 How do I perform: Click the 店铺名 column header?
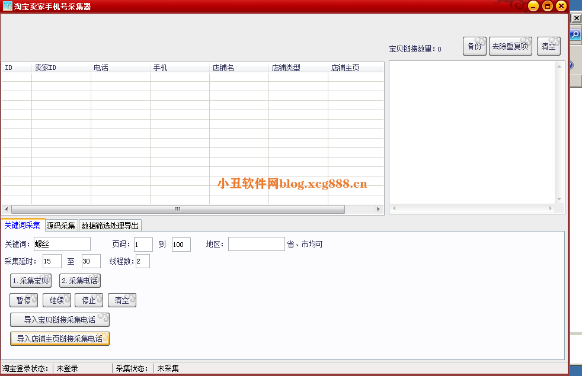(239, 68)
